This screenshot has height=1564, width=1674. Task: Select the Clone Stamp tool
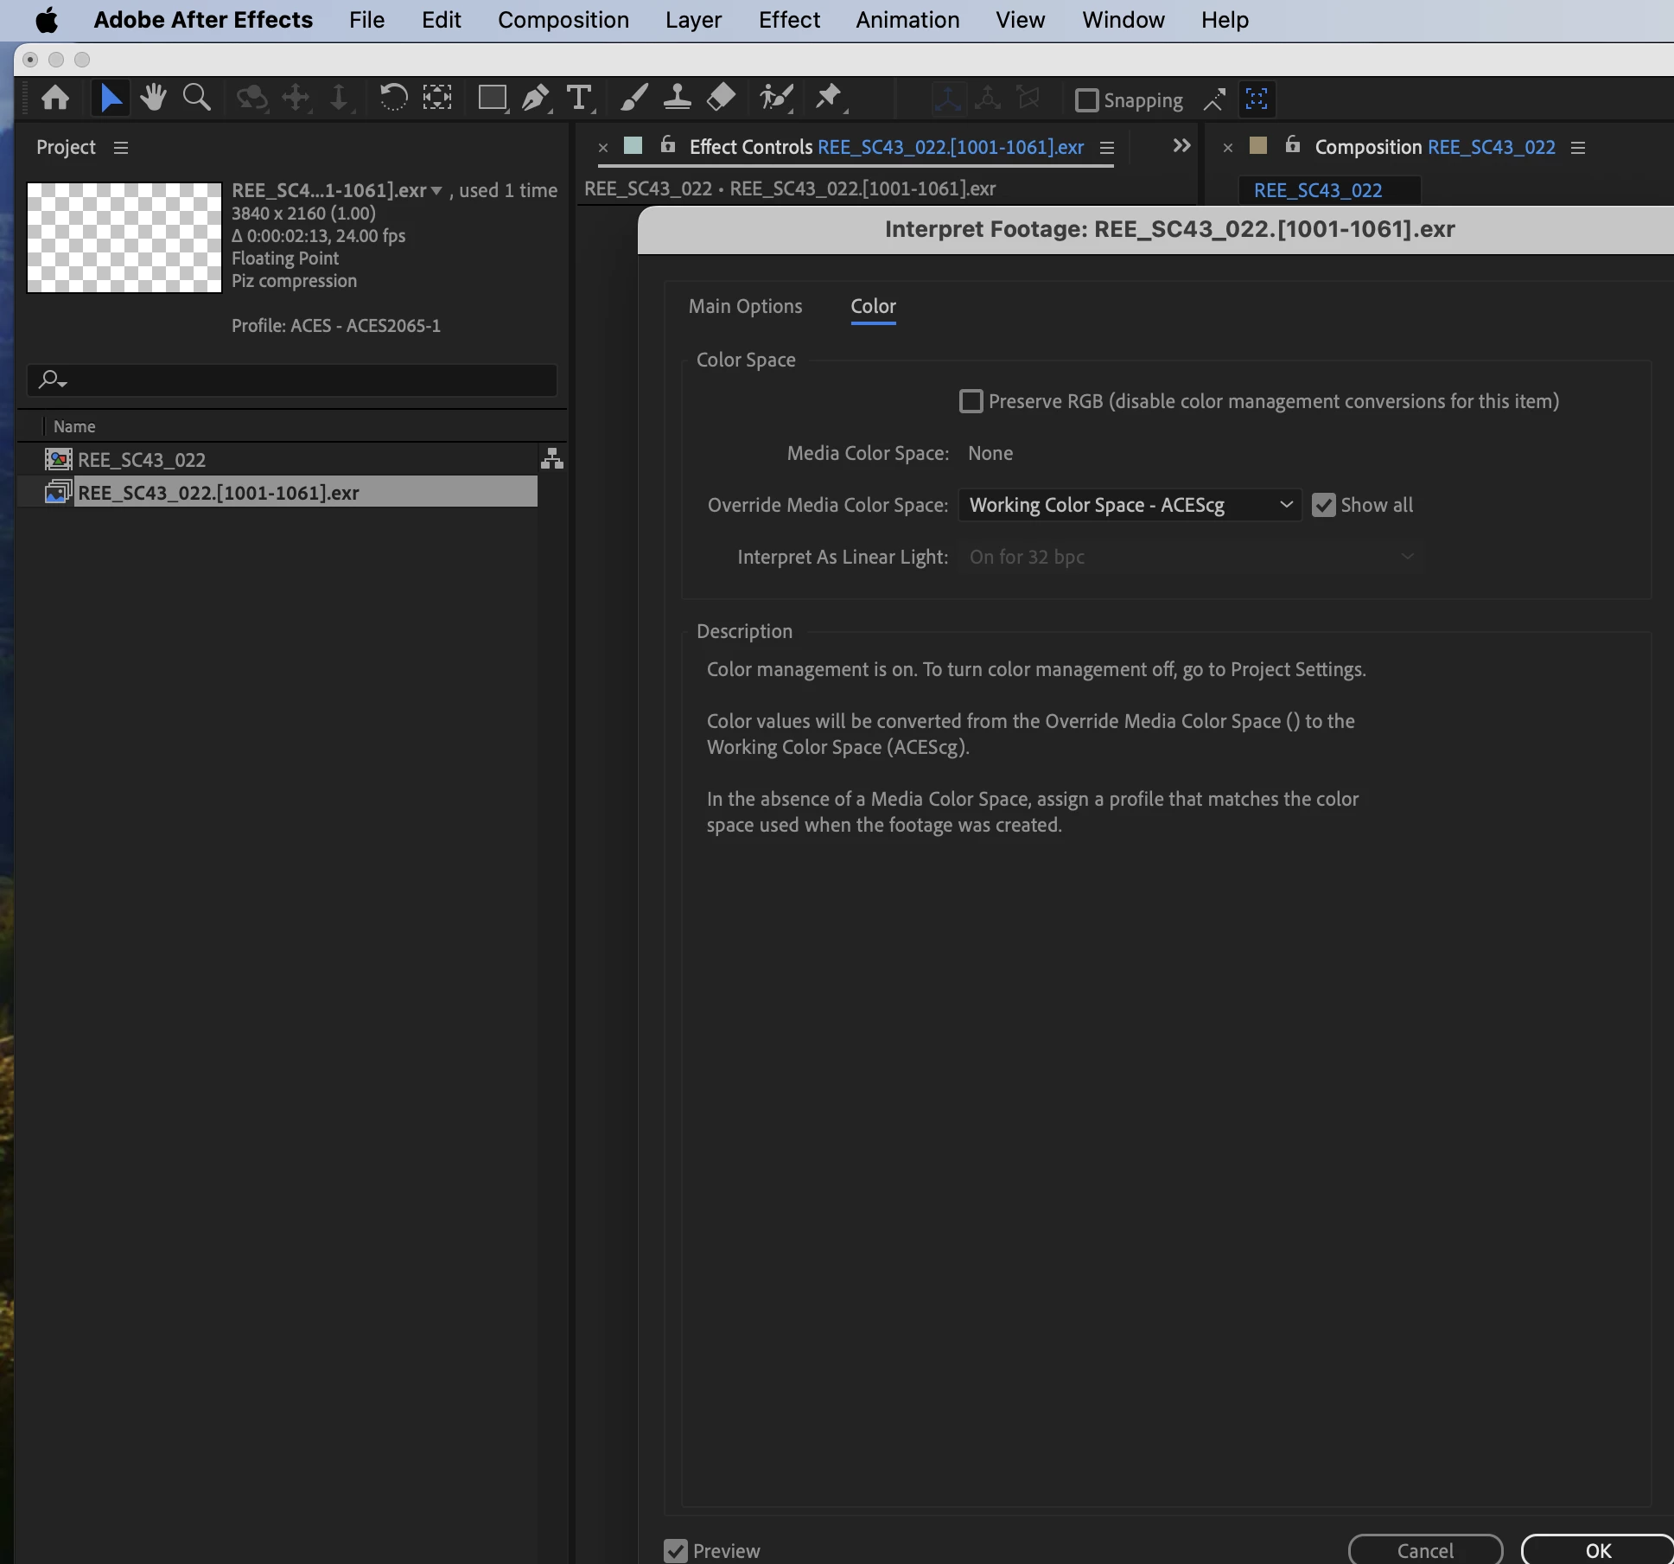pos(677,98)
